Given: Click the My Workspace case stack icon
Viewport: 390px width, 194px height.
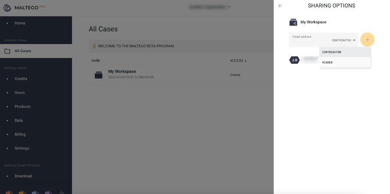Looking at the screenshot, I should click(x=98, y=75).
